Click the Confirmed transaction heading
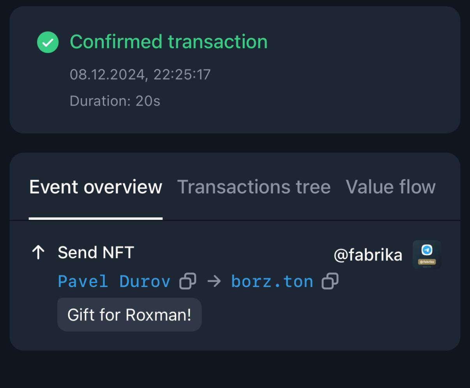Screen dimensions: 470x388 [x=169, y=42]
